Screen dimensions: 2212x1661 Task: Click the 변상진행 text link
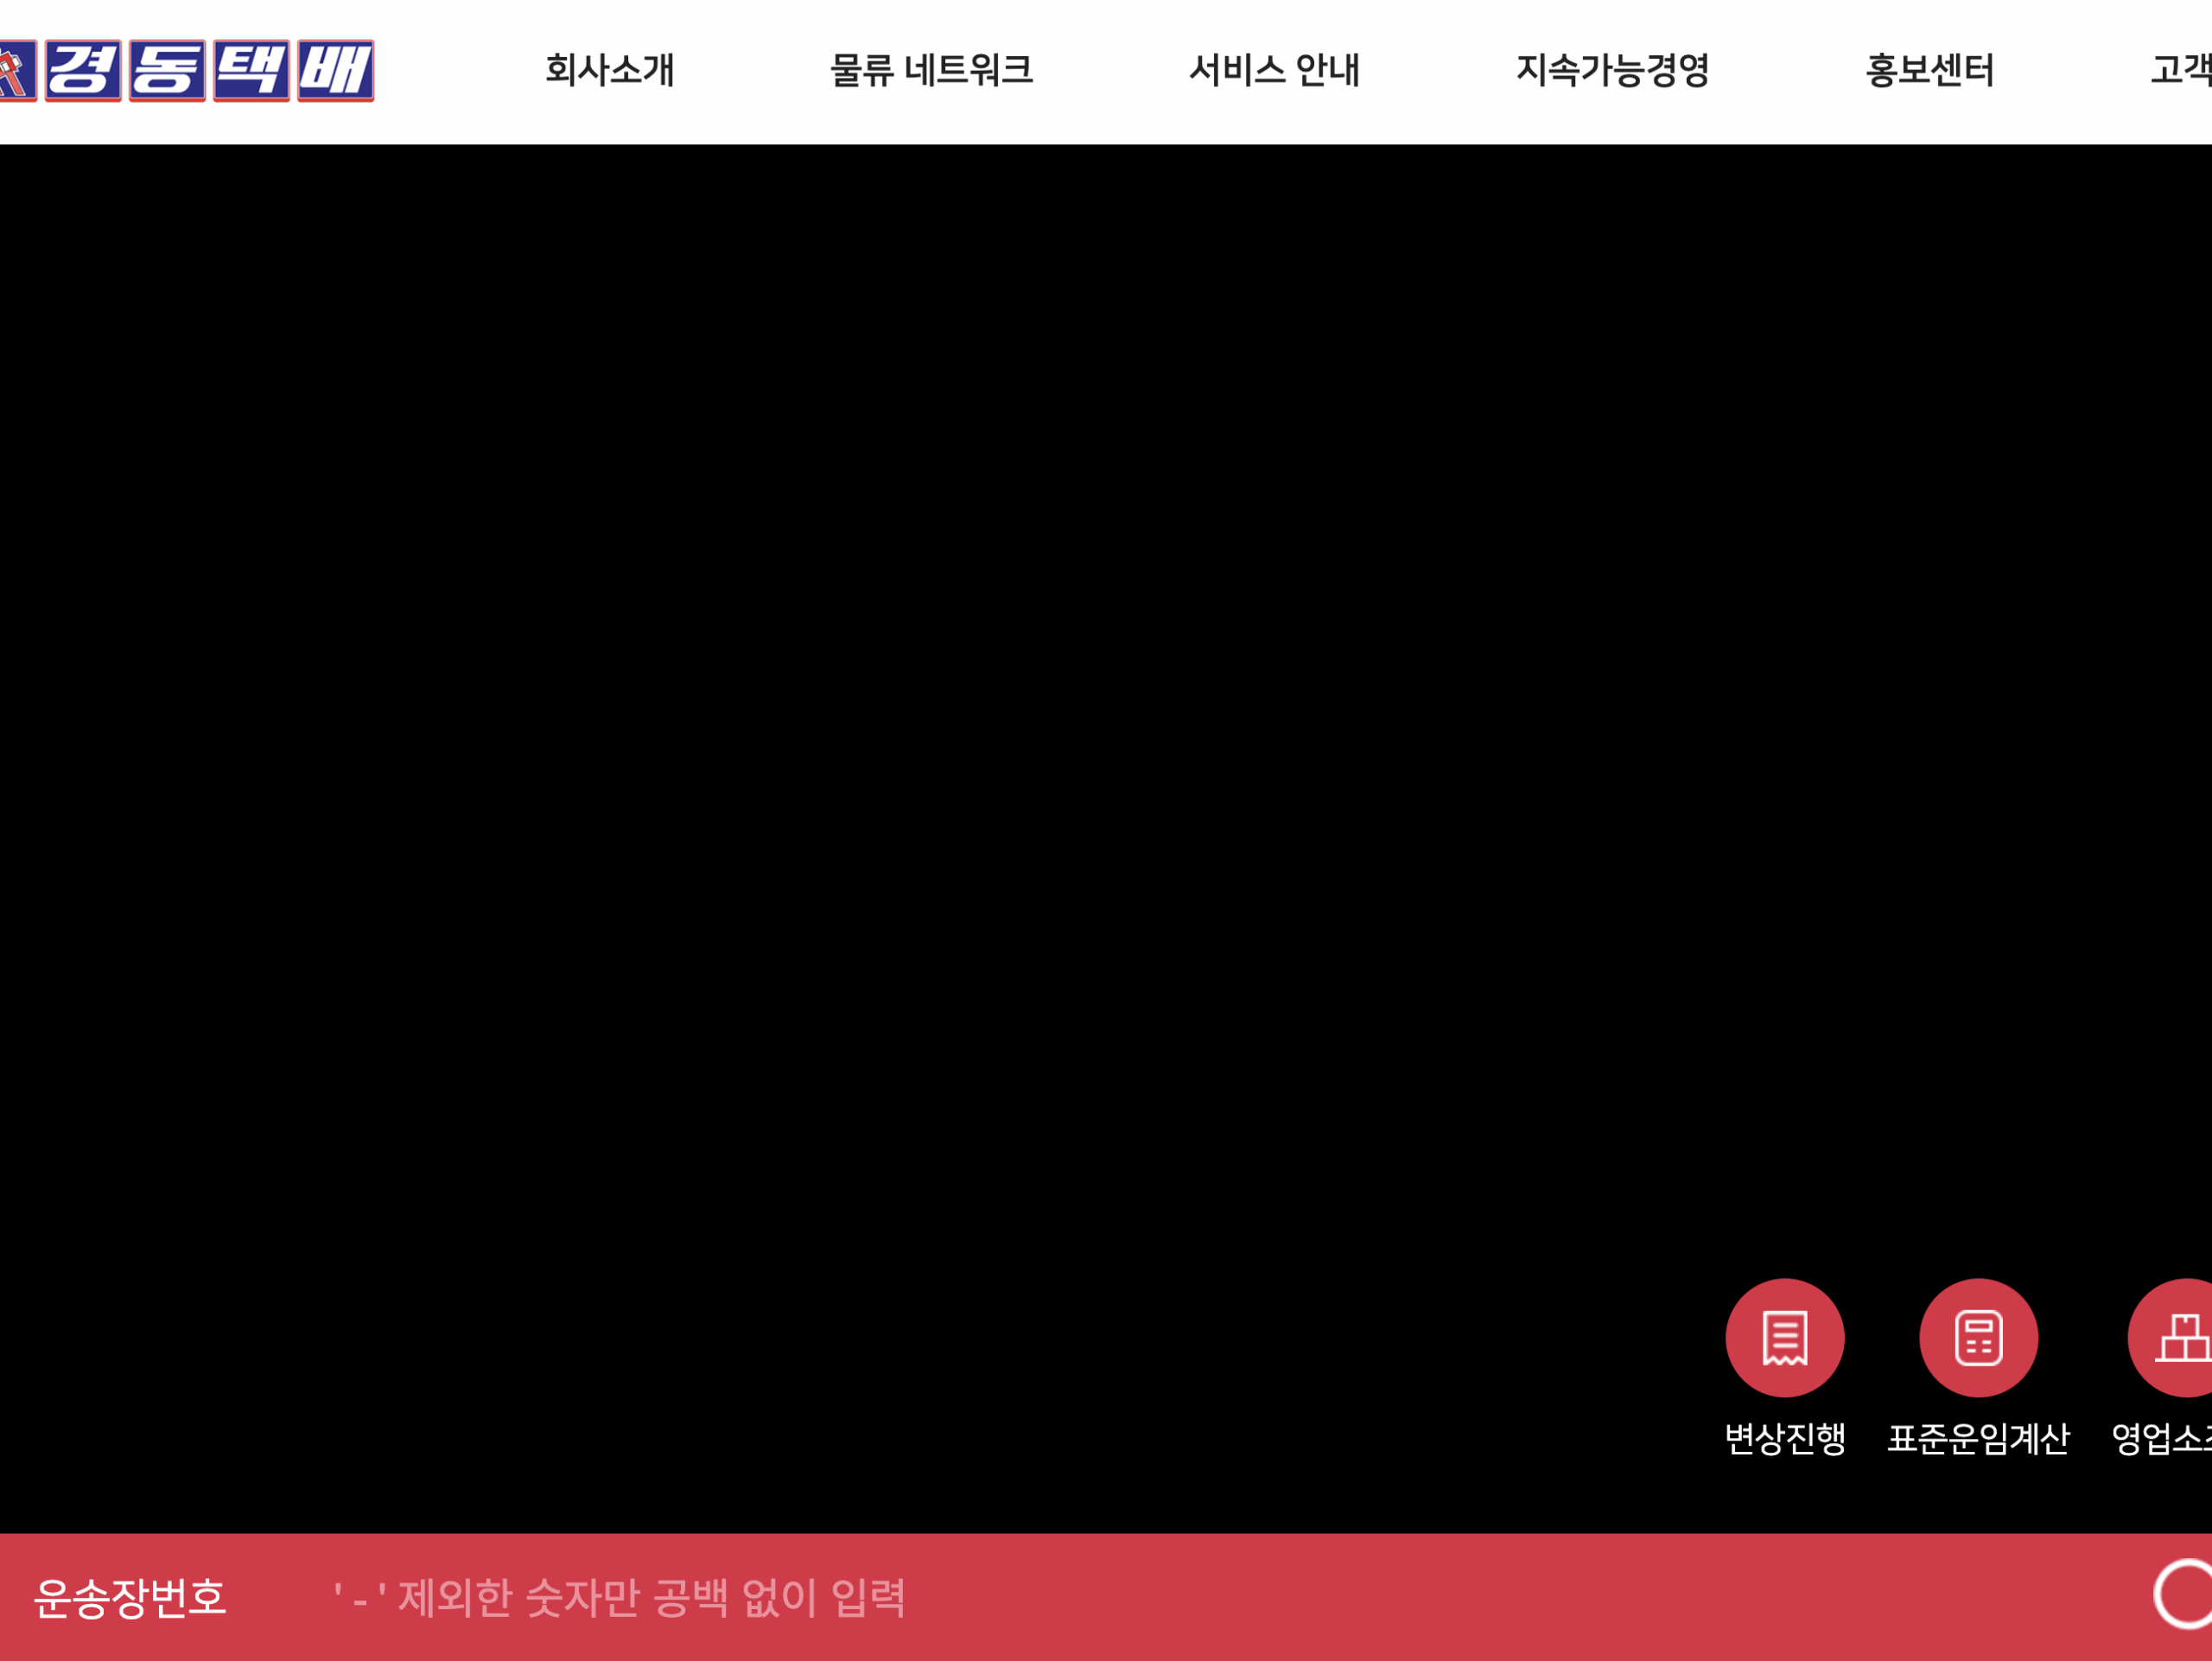[x=1784, y=1438]
